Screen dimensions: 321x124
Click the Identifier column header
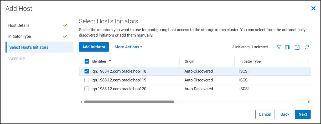[99, 61]
